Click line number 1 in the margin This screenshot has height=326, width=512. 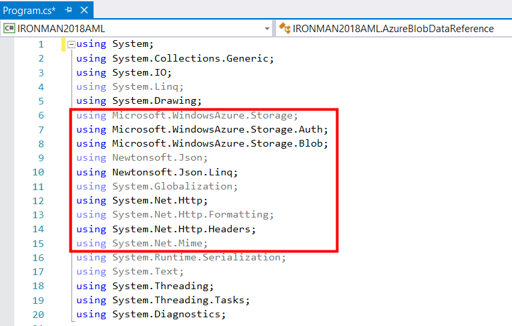[41, 44]
